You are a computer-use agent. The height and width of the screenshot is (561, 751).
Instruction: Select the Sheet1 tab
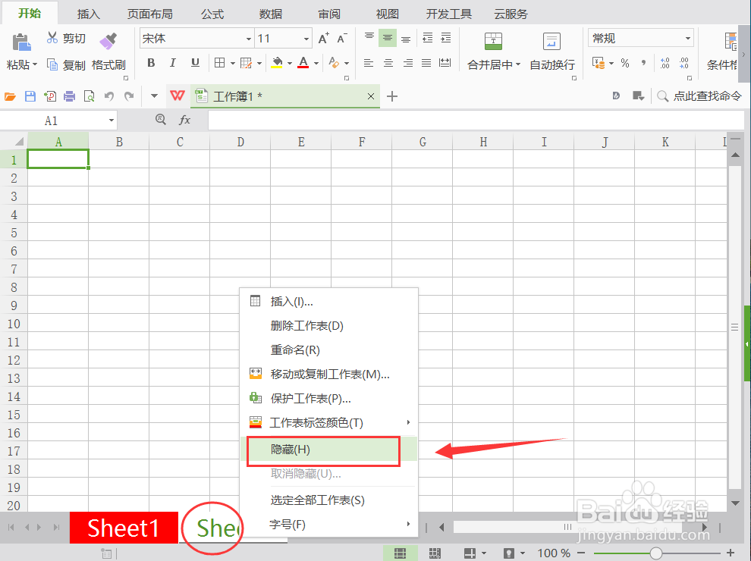[x=124, y=528]
